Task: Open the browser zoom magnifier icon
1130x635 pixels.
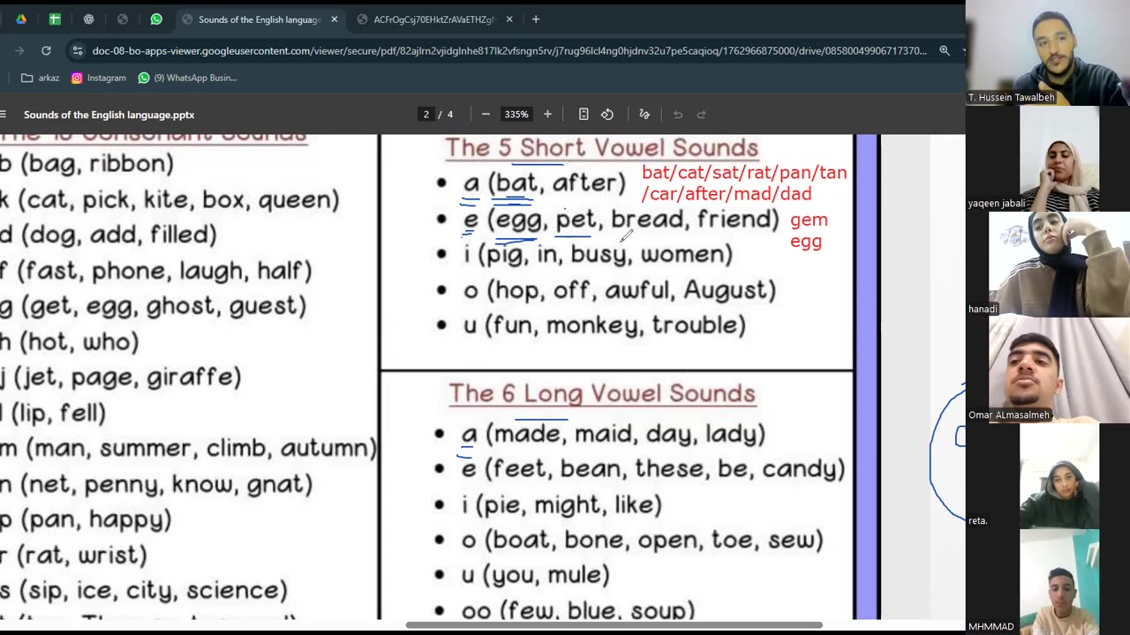Action: click(x=944, y=51)
